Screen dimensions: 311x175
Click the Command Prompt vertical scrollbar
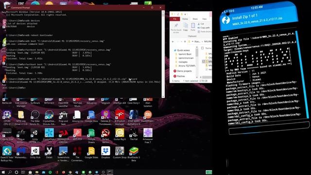tap(163, 54)
